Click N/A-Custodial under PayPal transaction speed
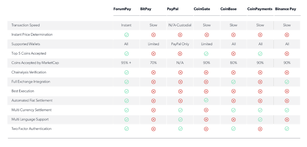The image size is (307, 147). click(180, 25)
